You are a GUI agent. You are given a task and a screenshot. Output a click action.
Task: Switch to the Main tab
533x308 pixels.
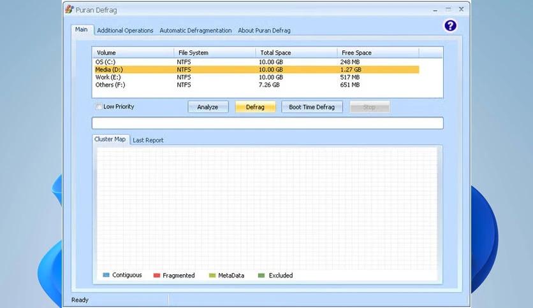coord(81,29)
